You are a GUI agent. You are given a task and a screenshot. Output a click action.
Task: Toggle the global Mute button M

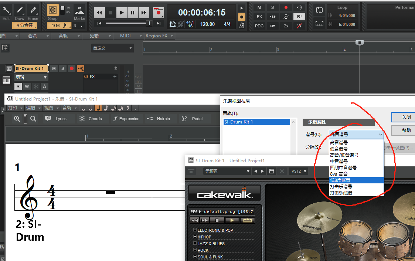tap(259, 7)
